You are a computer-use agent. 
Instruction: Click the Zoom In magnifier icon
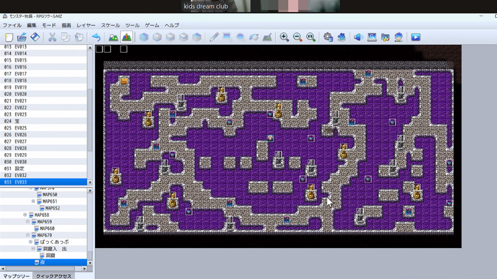(x=285, y=37)
